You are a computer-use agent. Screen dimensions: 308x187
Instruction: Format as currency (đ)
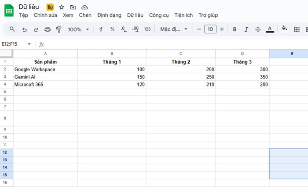click(x=101, y=29)
